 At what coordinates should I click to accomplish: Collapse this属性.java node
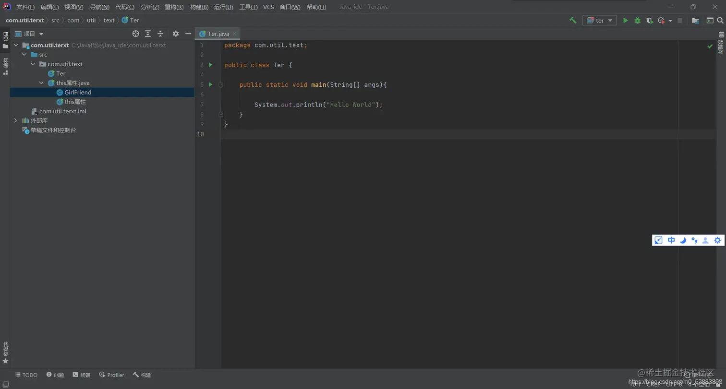41,83
